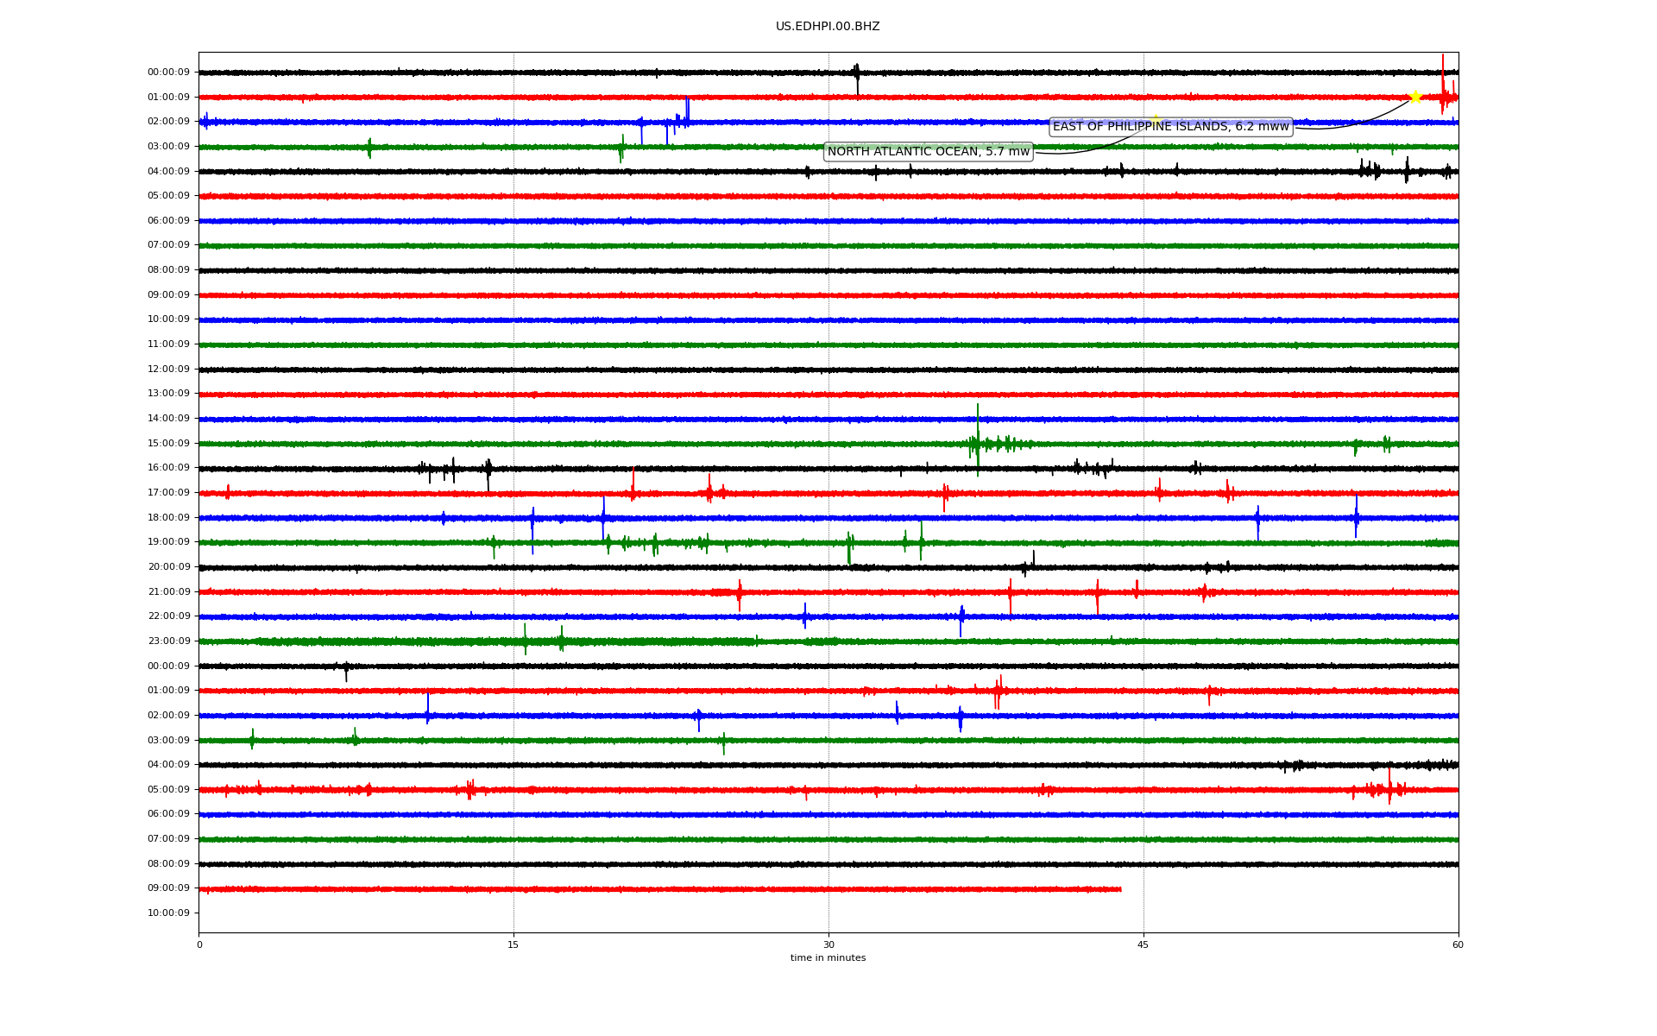Pick the 20:00:09 row label
Screen dimensions: 1657x1036
click(x=168, y=567)
